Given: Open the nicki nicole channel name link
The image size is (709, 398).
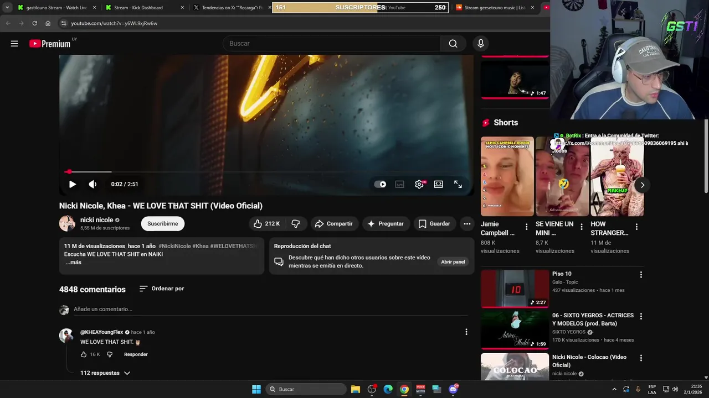Looking at the screenshot, I should 96,220.
